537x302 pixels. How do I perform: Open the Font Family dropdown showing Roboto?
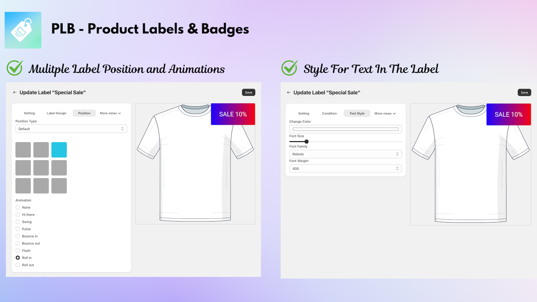pos(345,154)
